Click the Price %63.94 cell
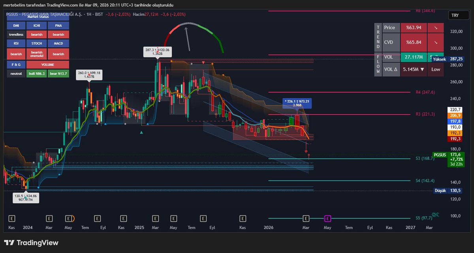The width and height of the screenshot is (474, 253). [x=414, y=28]
